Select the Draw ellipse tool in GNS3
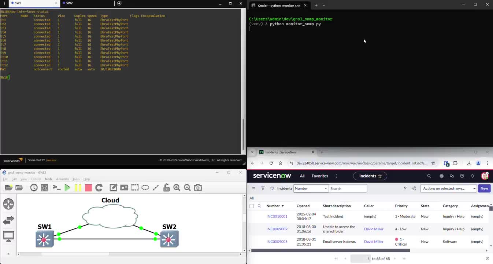The width and height of the screenshot is (493, 264). tap(145, 188)
